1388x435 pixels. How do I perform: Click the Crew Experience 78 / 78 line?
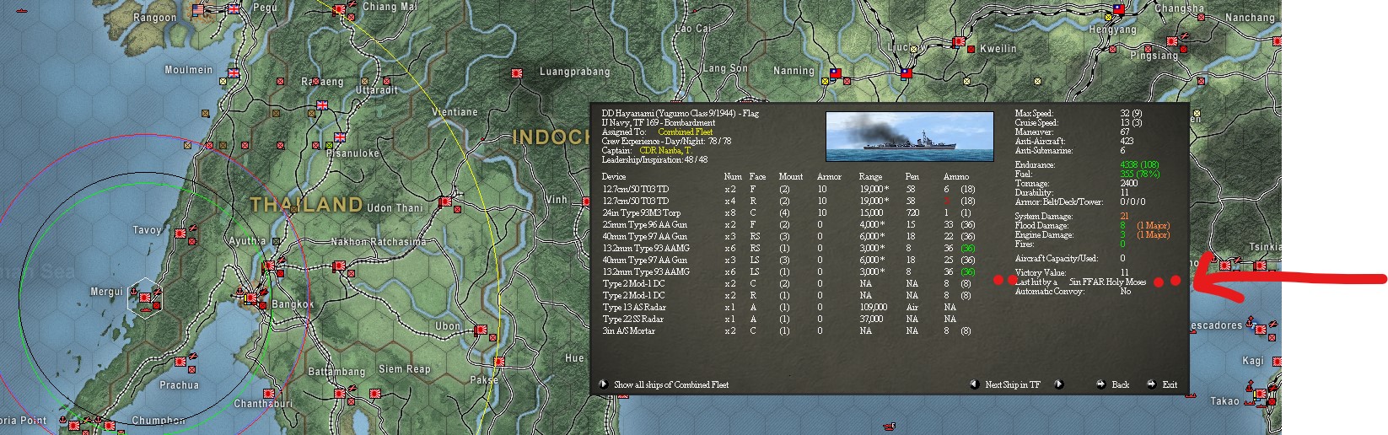tap(666, 142)
